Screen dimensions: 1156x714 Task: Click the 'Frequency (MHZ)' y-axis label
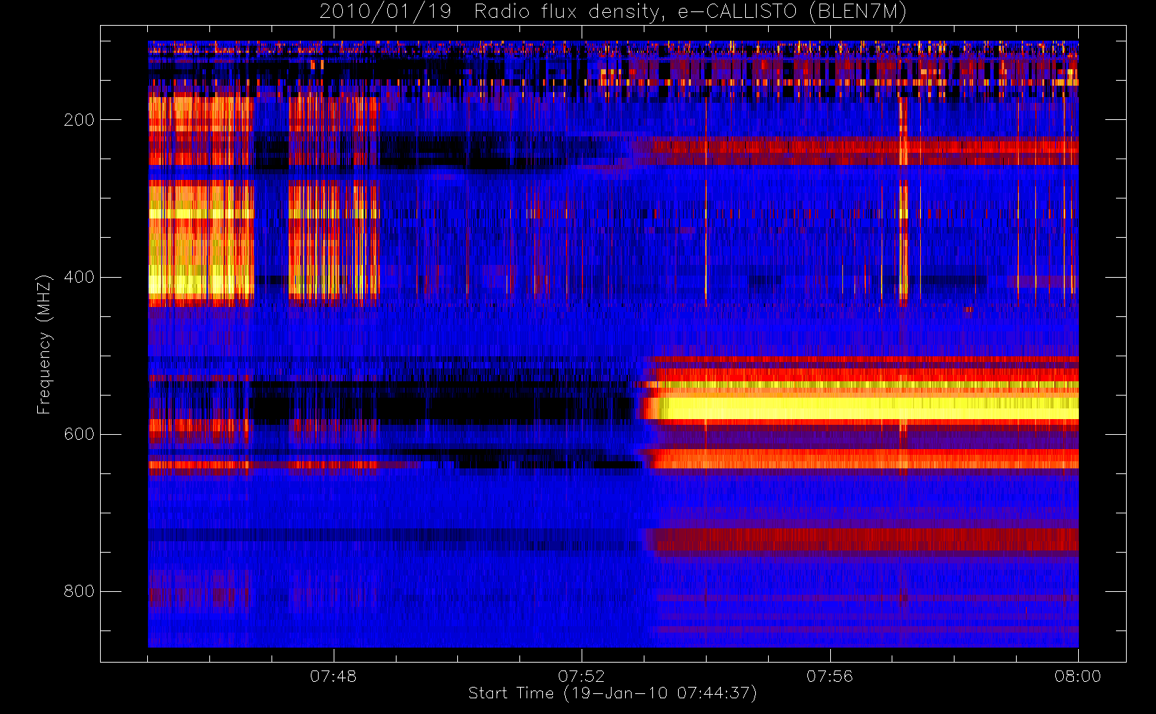pos(44,344)
